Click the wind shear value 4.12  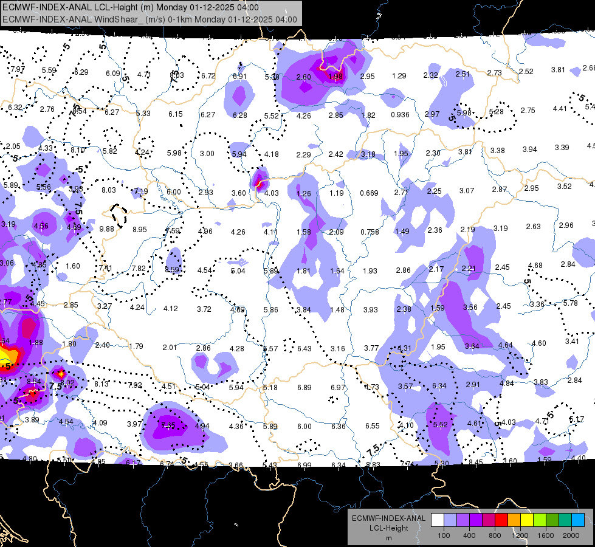pos(170,309)
